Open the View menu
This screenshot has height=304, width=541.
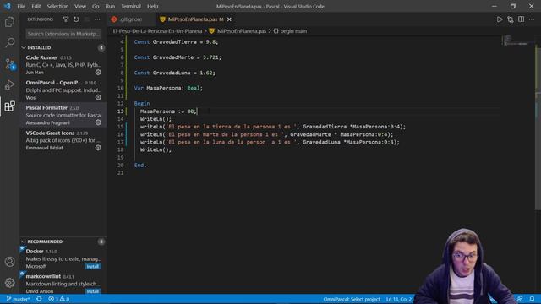click(80, 6)
